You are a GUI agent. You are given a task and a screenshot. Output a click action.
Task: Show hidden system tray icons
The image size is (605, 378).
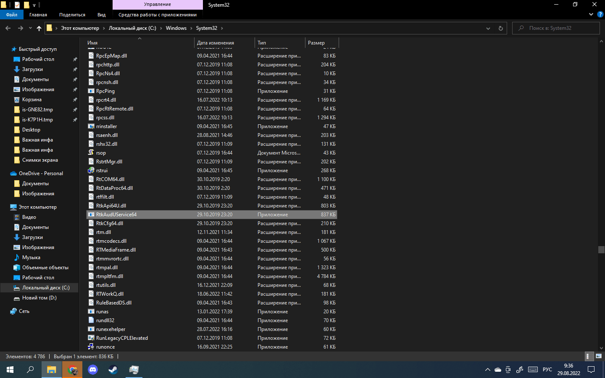point(487,370)
